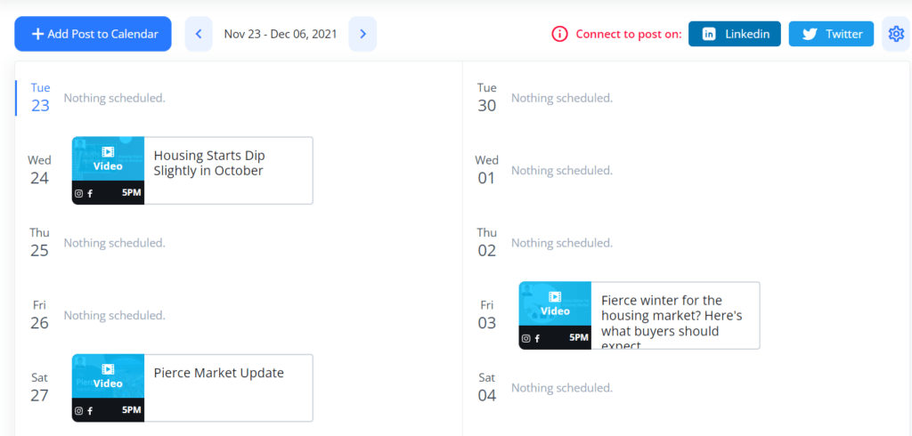Go to next date range
Screen dimensions: 912x436
click(362, 34)
